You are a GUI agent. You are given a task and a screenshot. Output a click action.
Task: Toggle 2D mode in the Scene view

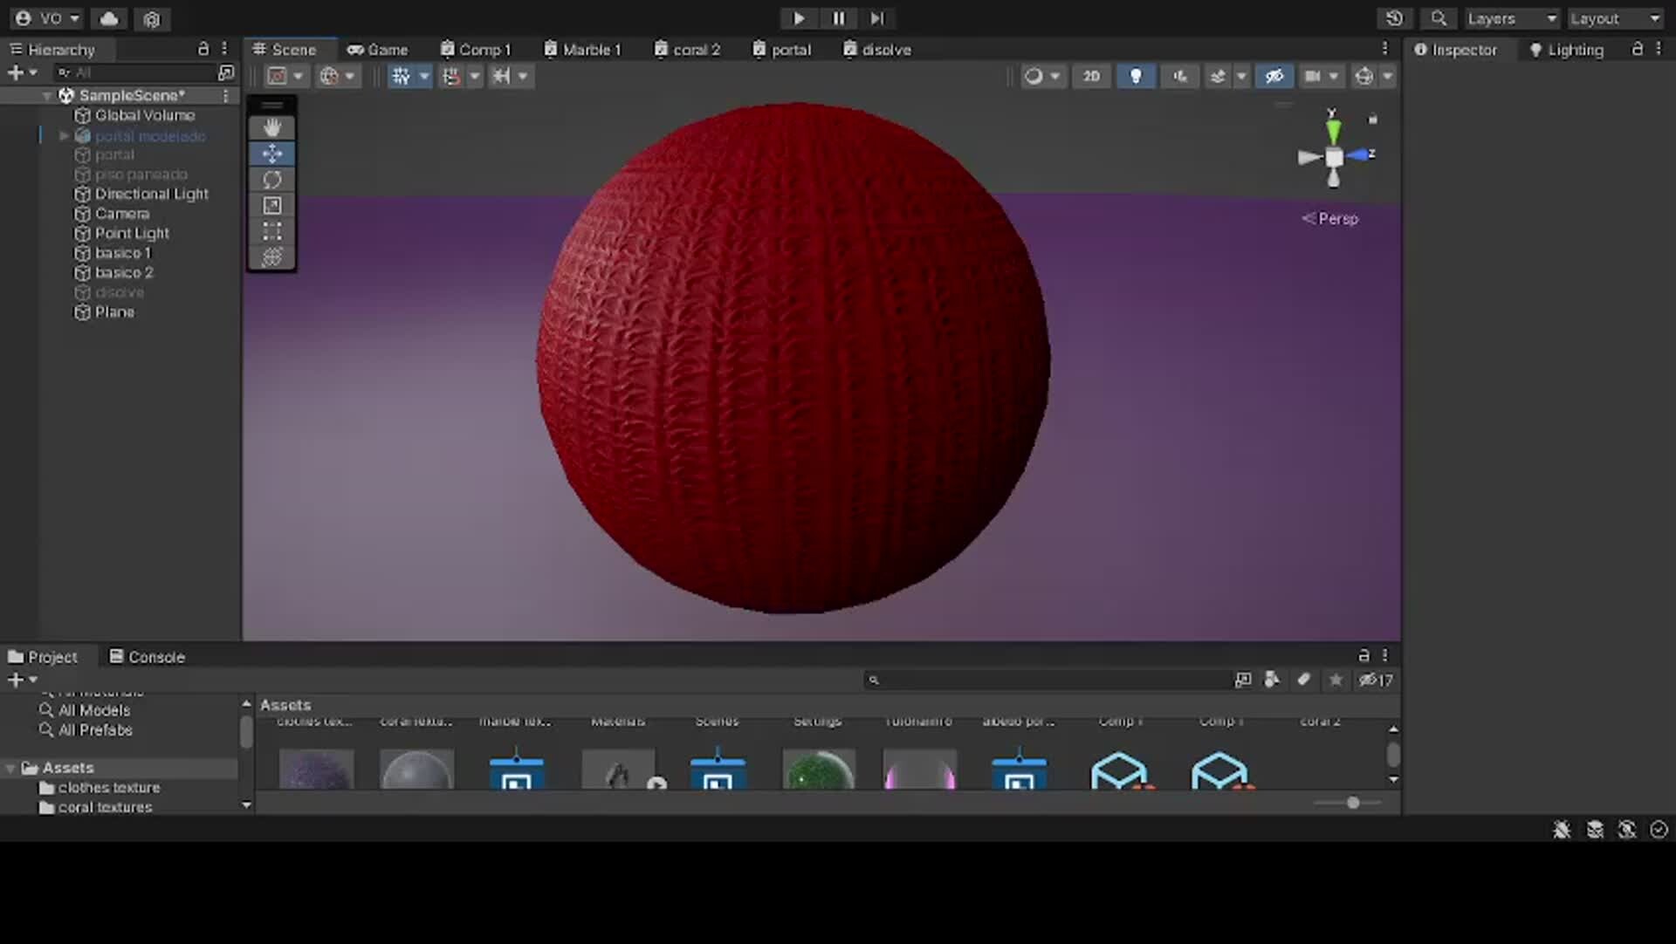(1090, 76)
